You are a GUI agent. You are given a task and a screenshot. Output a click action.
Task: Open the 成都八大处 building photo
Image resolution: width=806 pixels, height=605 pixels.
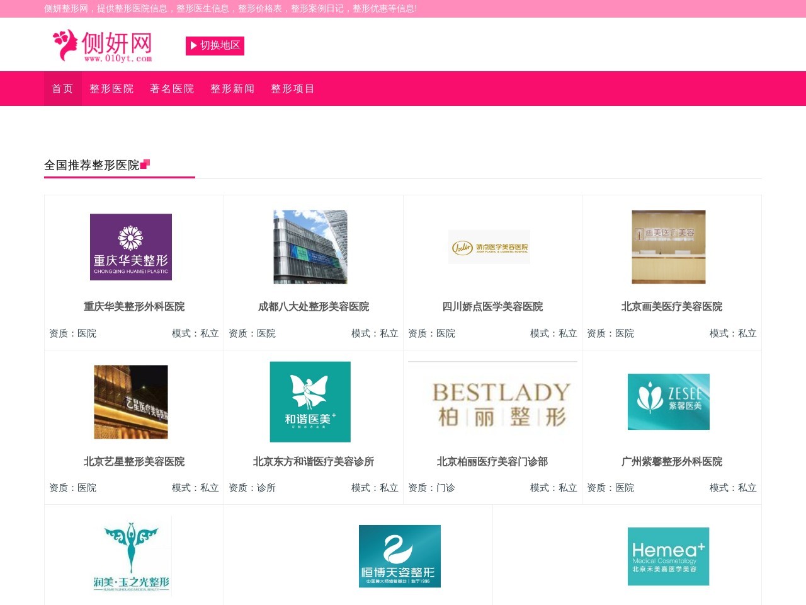click(310, 247)
